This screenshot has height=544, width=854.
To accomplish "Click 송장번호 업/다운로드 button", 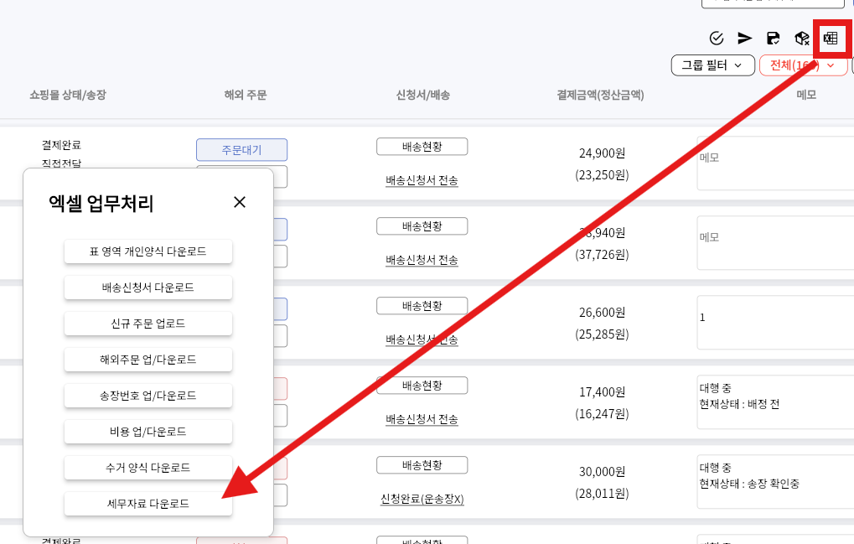I will (x=148, y=396).
